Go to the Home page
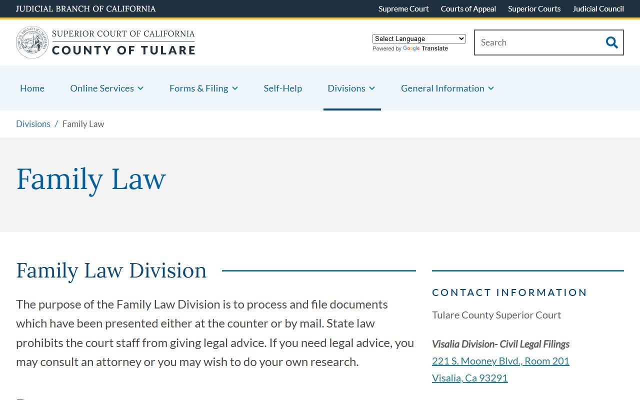 [32, 88]
